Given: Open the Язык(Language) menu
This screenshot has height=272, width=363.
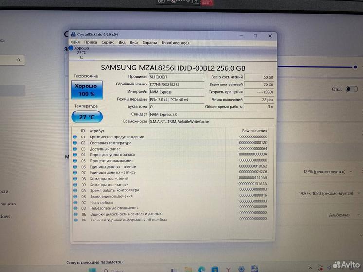Looking at the screenshot, I should 175,43.
